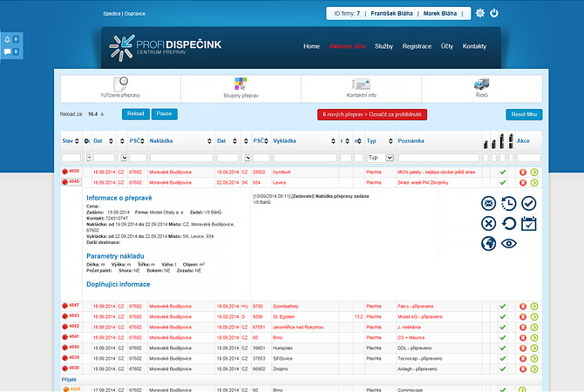Open the settings gear icon
584x392 pixels.
[x=480, y=13]
